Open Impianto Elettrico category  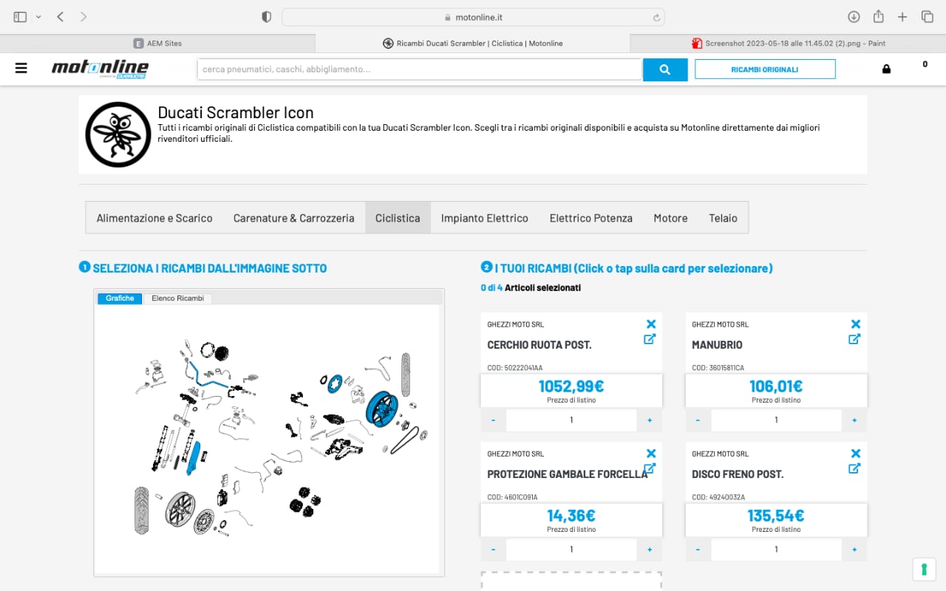(x=484, y=218)
